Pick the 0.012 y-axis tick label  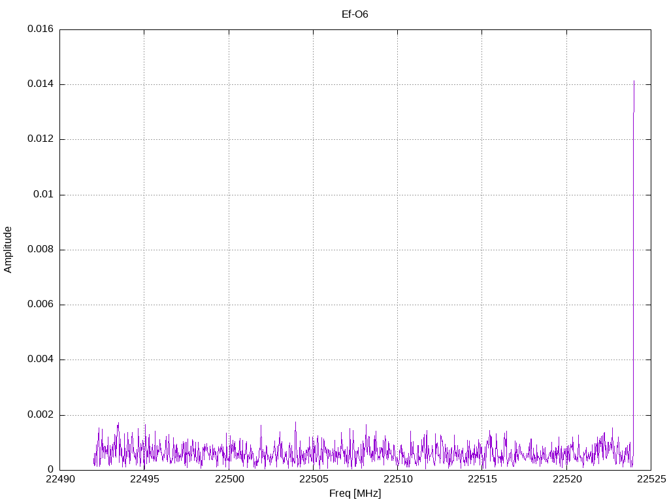tap(41, 139)
